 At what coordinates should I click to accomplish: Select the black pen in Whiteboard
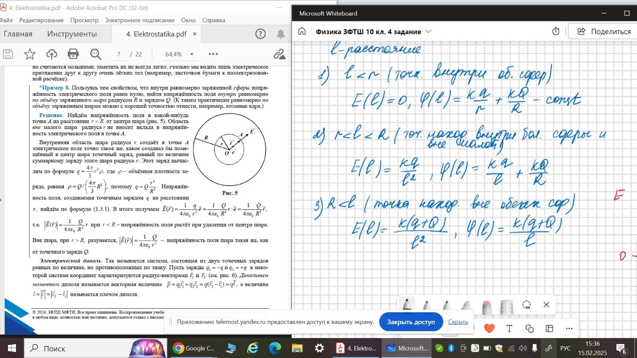click(x=407, y=305)
